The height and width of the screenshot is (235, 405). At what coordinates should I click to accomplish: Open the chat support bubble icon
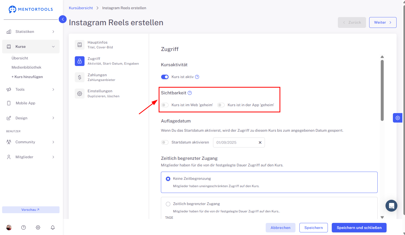(x=391, y=206)
